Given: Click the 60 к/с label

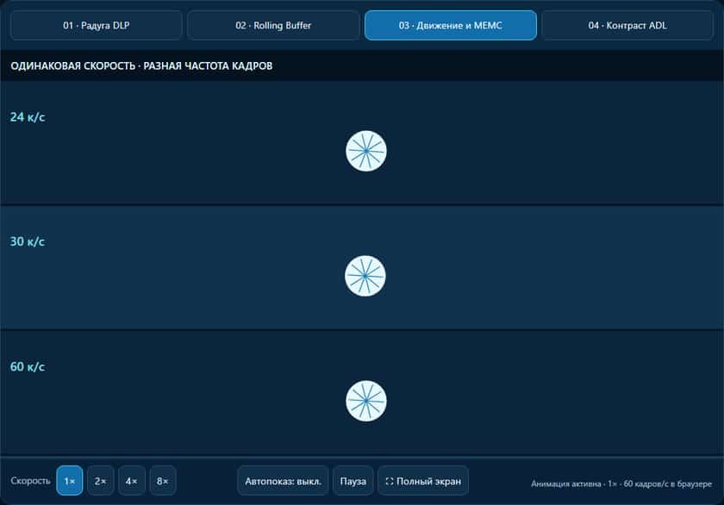Looking at the screenshot, I should [28, 367].
